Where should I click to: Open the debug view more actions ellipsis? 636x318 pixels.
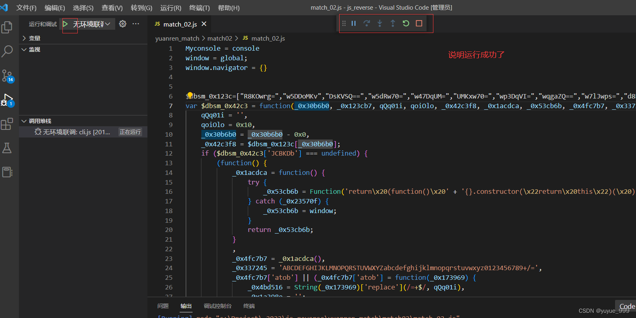(136, 24)
